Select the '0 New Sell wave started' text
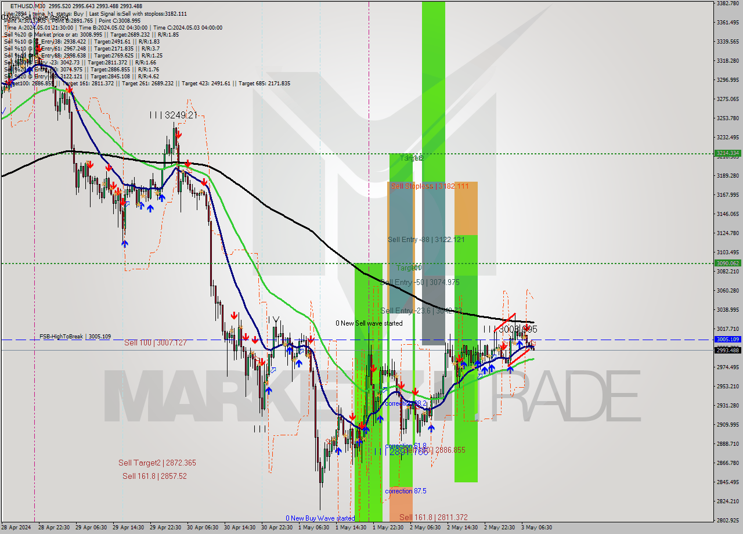This screenshot has height=534, width=743. pos(369,323)
